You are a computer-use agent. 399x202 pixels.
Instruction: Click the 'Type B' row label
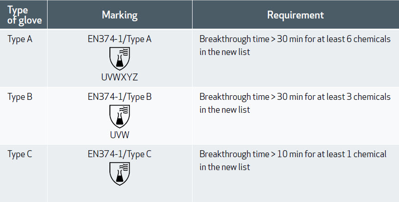pos(20,97)
